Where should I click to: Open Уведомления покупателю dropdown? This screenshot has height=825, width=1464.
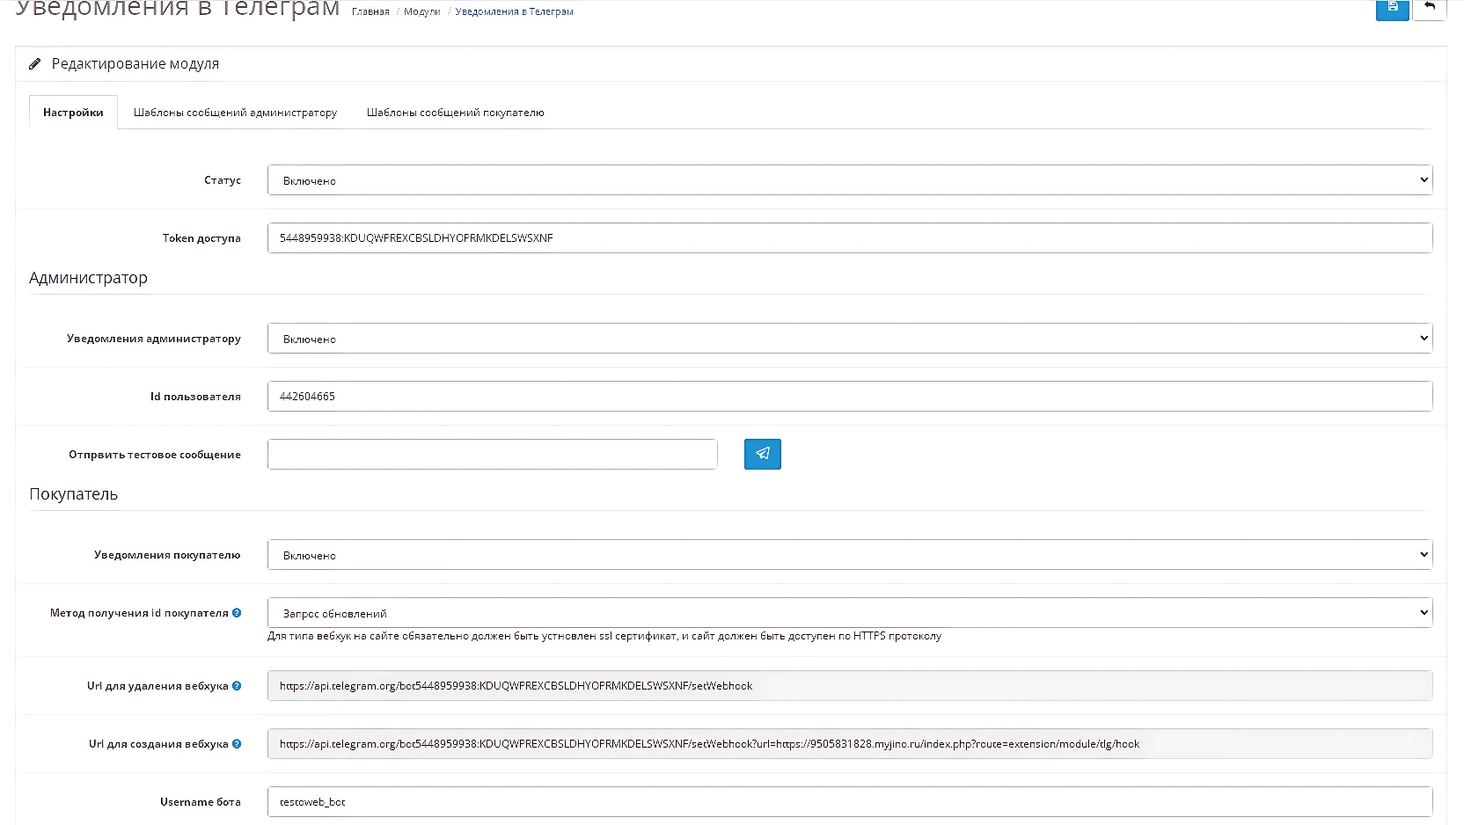pyautogui.click(x=850, y=555)
